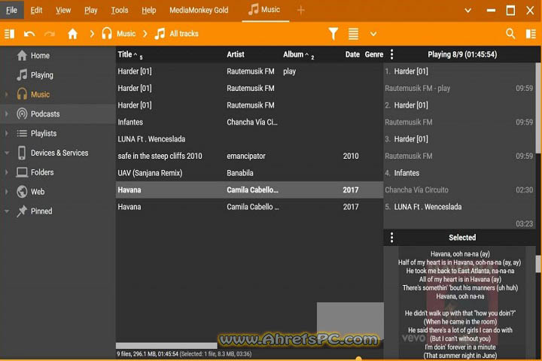
Task: Open the Help menu
Action: 148,11
